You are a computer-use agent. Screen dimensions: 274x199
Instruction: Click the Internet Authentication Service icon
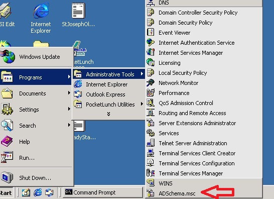151,43
